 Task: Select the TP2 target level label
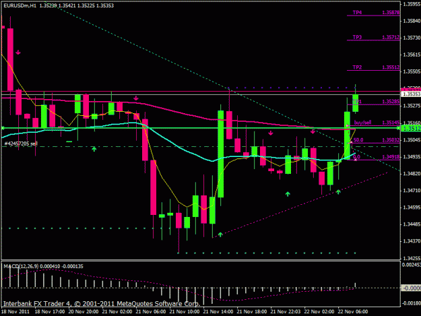click(x=357, y=67)
